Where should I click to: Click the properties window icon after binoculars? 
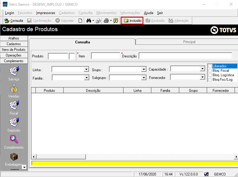[98, 21]
